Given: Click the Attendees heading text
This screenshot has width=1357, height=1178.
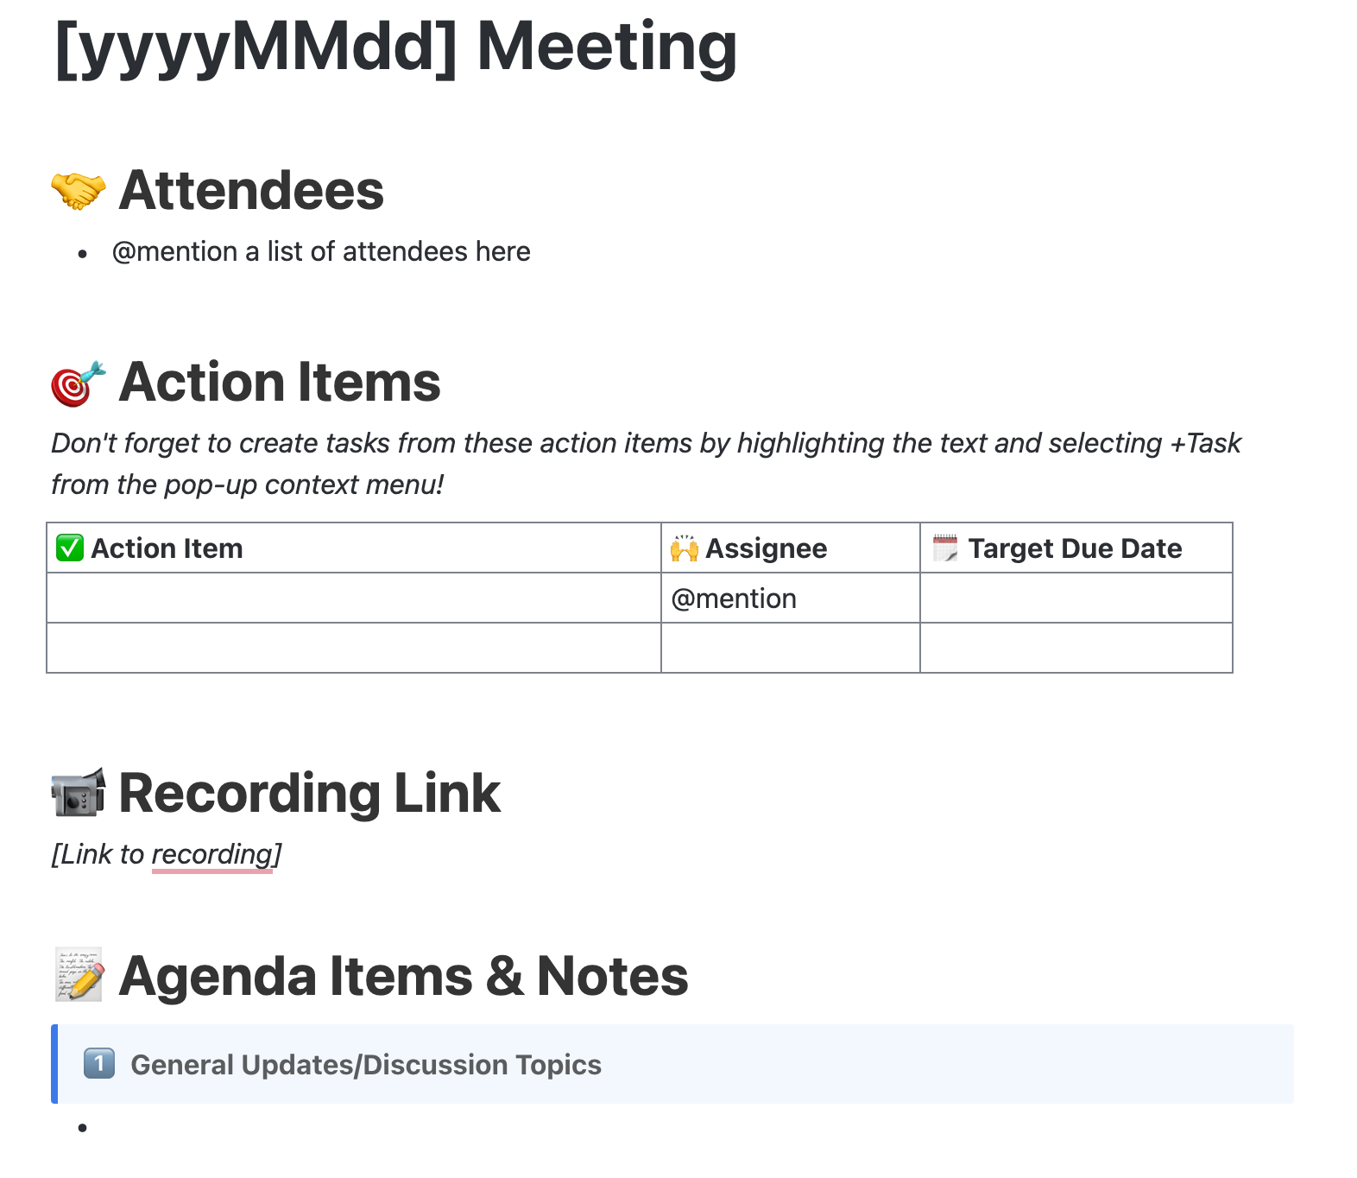Looking at the screenshot, I should (x=251, y=190).
